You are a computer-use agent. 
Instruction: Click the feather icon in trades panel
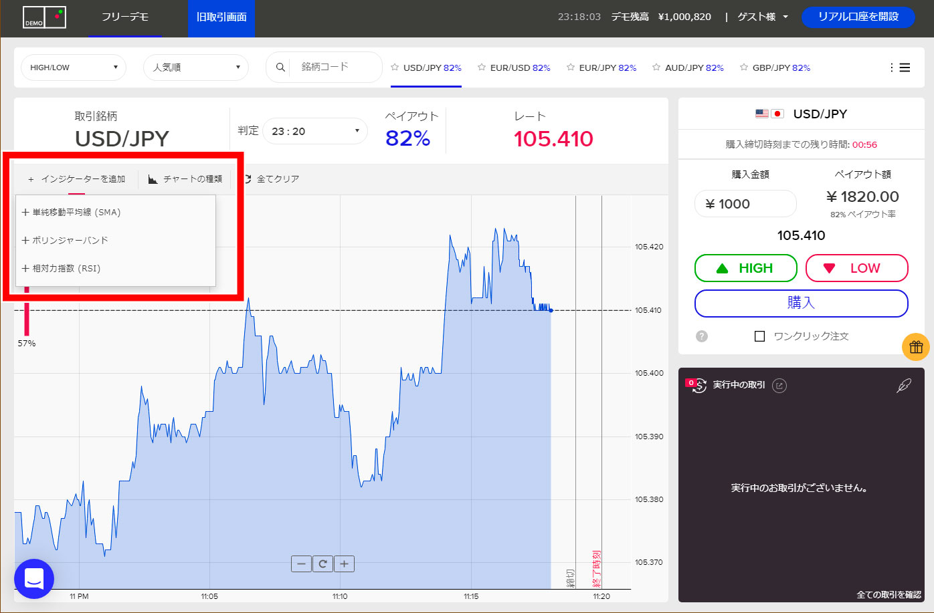pos(904,386)
